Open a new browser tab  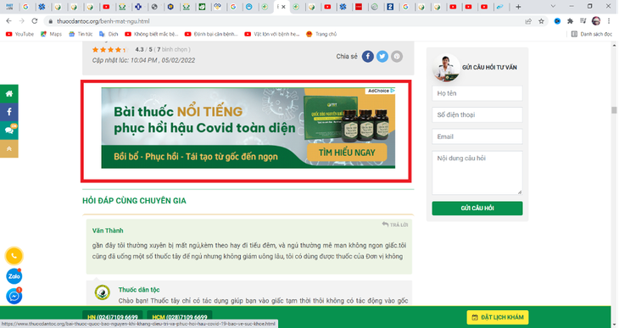pyautogui.click(x=518, y=7)
